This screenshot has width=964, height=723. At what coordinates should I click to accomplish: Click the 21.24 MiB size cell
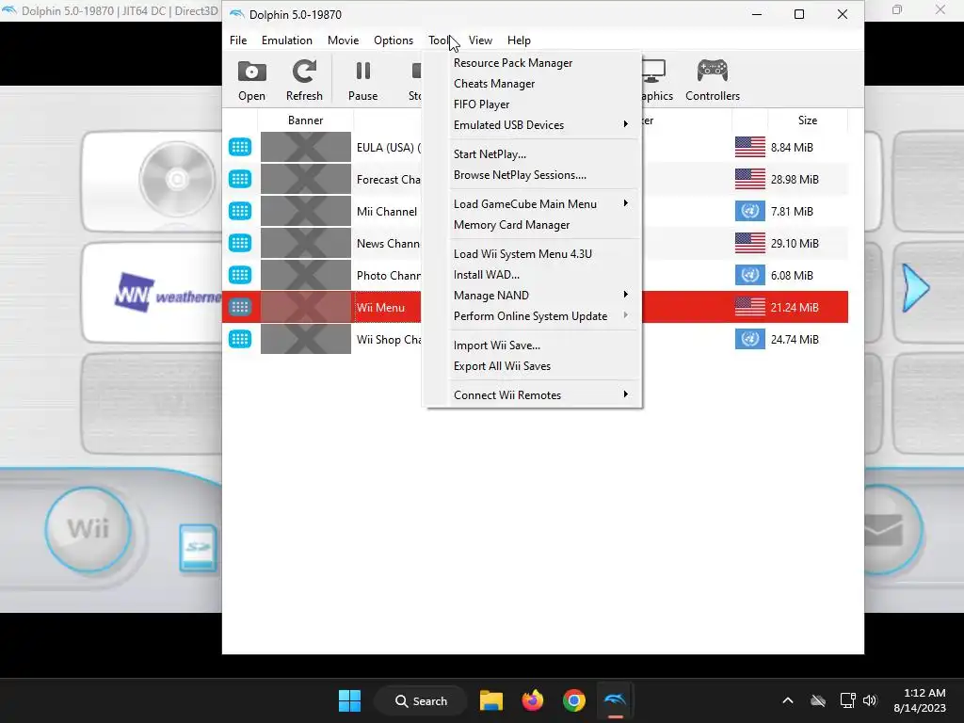point(795,308)
